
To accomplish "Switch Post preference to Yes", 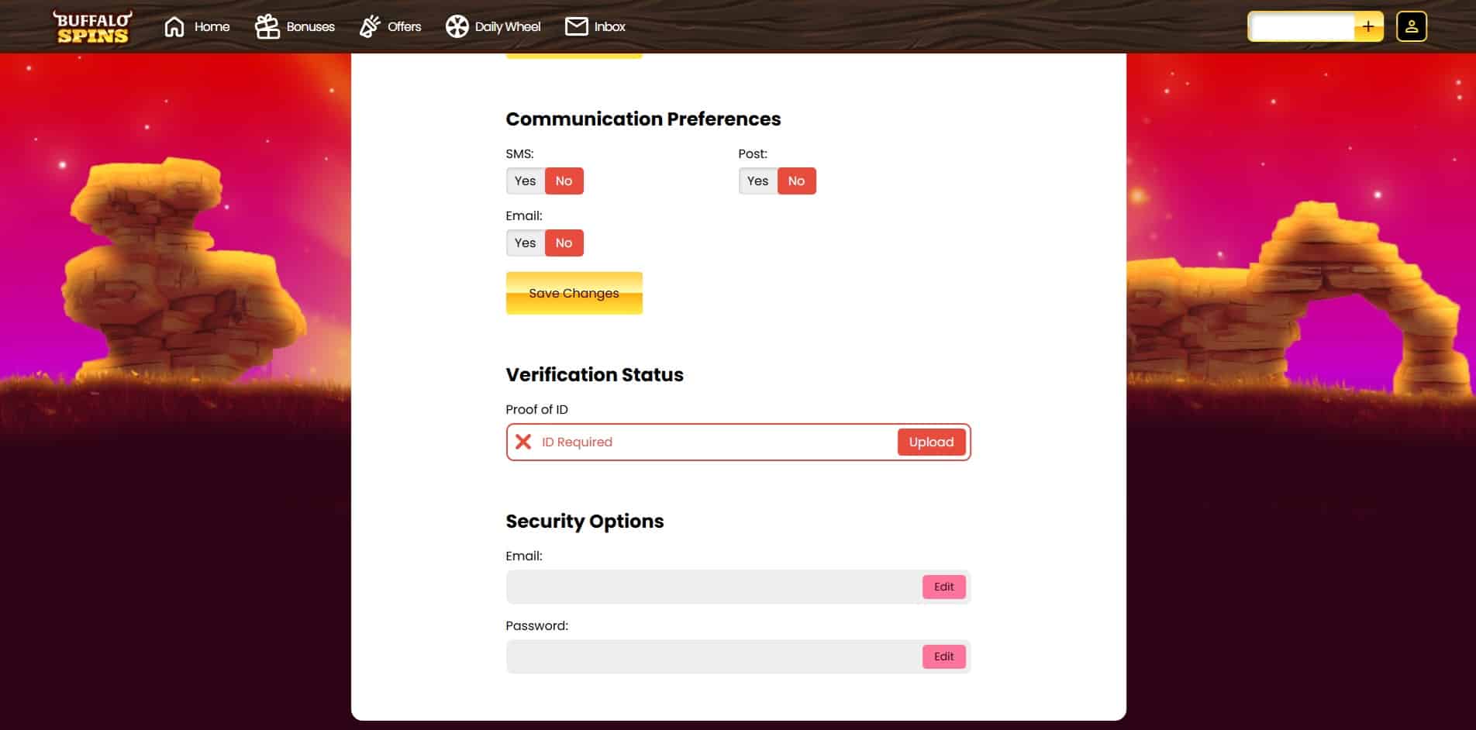I will [x=757, y=181].
